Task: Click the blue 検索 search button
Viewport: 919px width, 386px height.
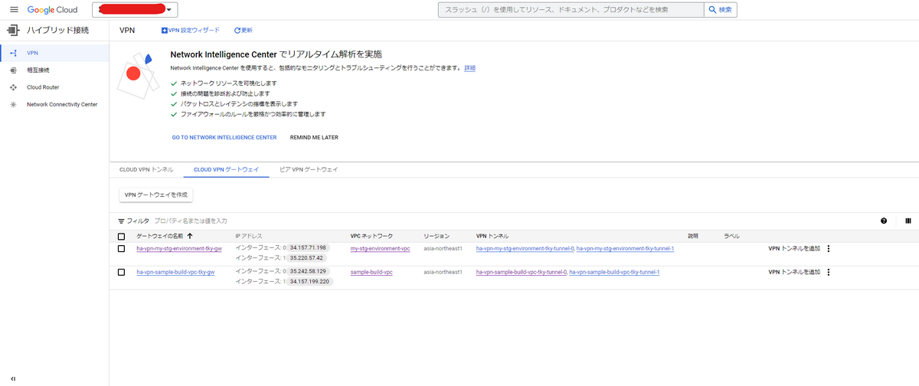Action: pyautogui.click(x=721, y=10)
